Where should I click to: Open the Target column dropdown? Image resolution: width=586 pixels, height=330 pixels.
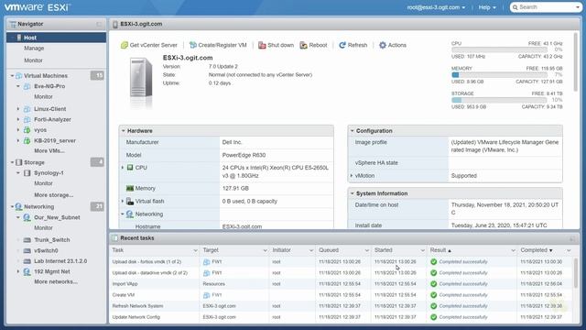(265, 250)
